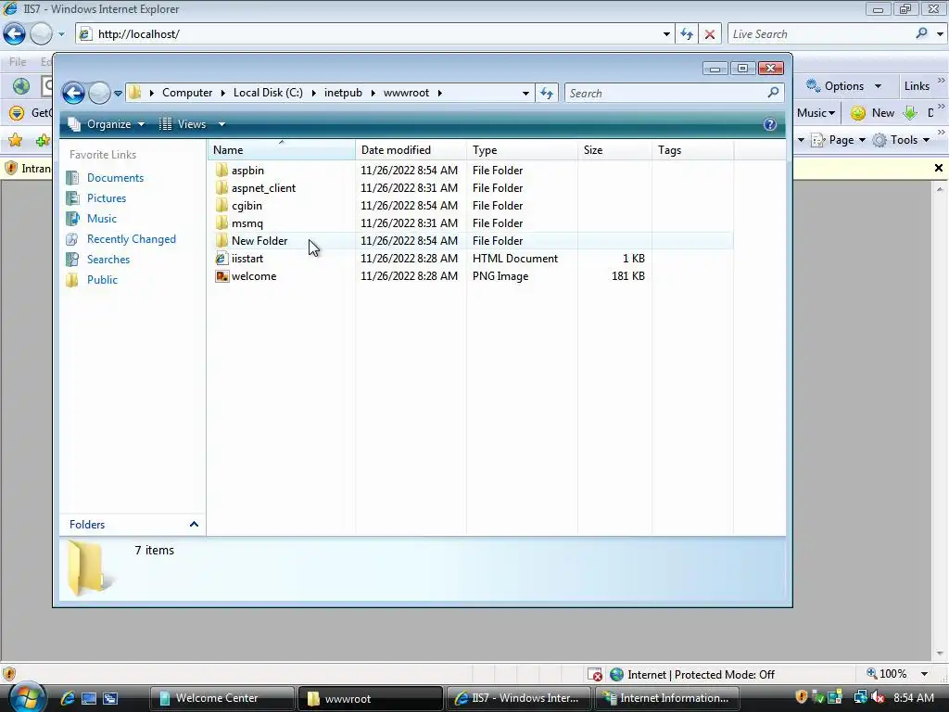Refresh the wwwroot folder view
This screenshot has width=949, height=712.
coord(547,94)
